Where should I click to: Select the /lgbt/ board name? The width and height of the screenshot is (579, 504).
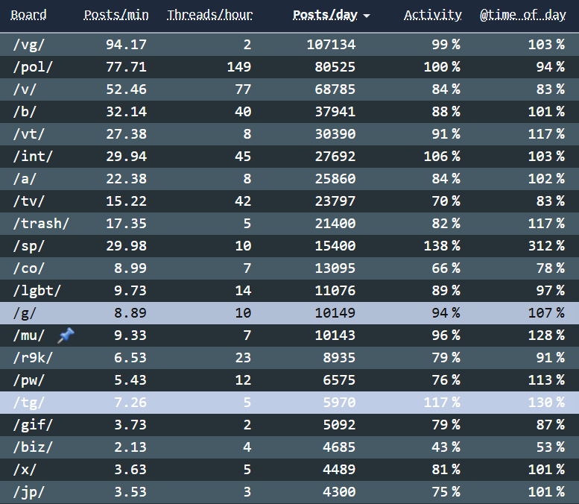click(x=37, y=291)
